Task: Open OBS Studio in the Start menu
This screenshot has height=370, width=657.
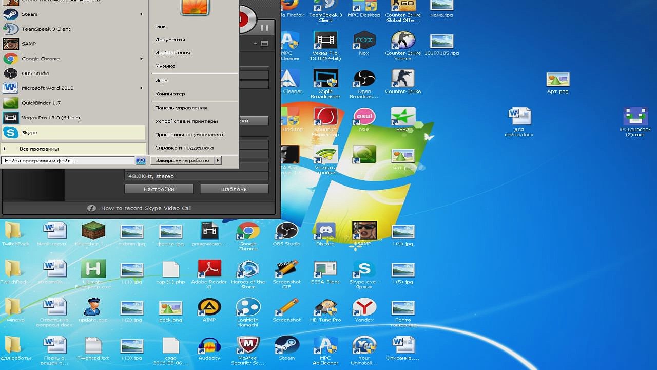Action: [73, 73]
